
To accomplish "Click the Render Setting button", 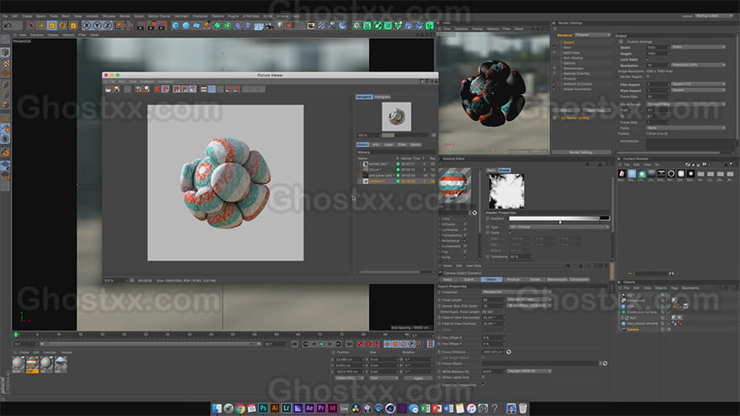I will click(x=580, y=152).
